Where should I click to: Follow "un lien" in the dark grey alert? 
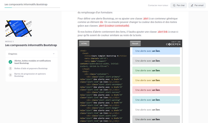(x=156, y=119)
